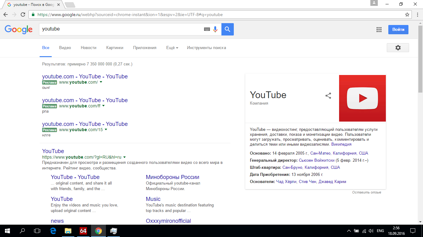The image size is (423, 237).
Task: Open the new tab button
Action: coord(70,5)
